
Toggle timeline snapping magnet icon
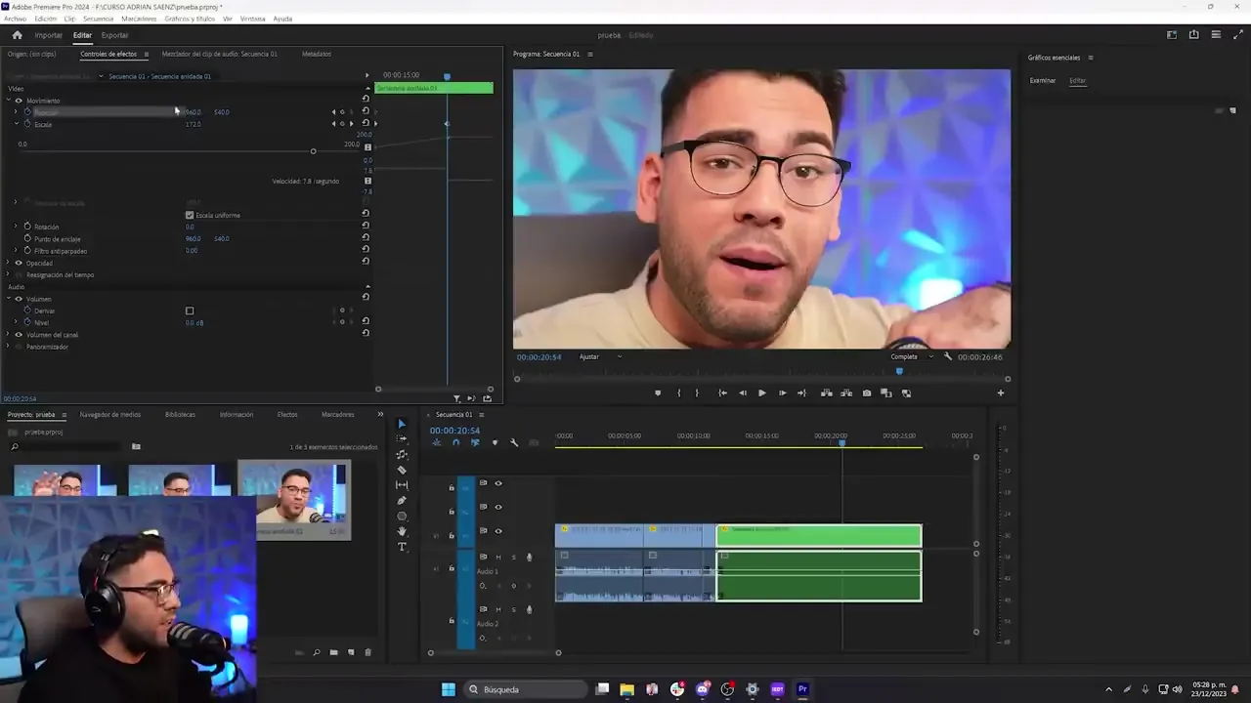click(x=455, y=442)
